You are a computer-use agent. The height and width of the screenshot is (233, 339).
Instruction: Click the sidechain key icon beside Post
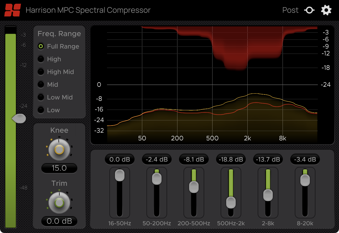(309, 10)
